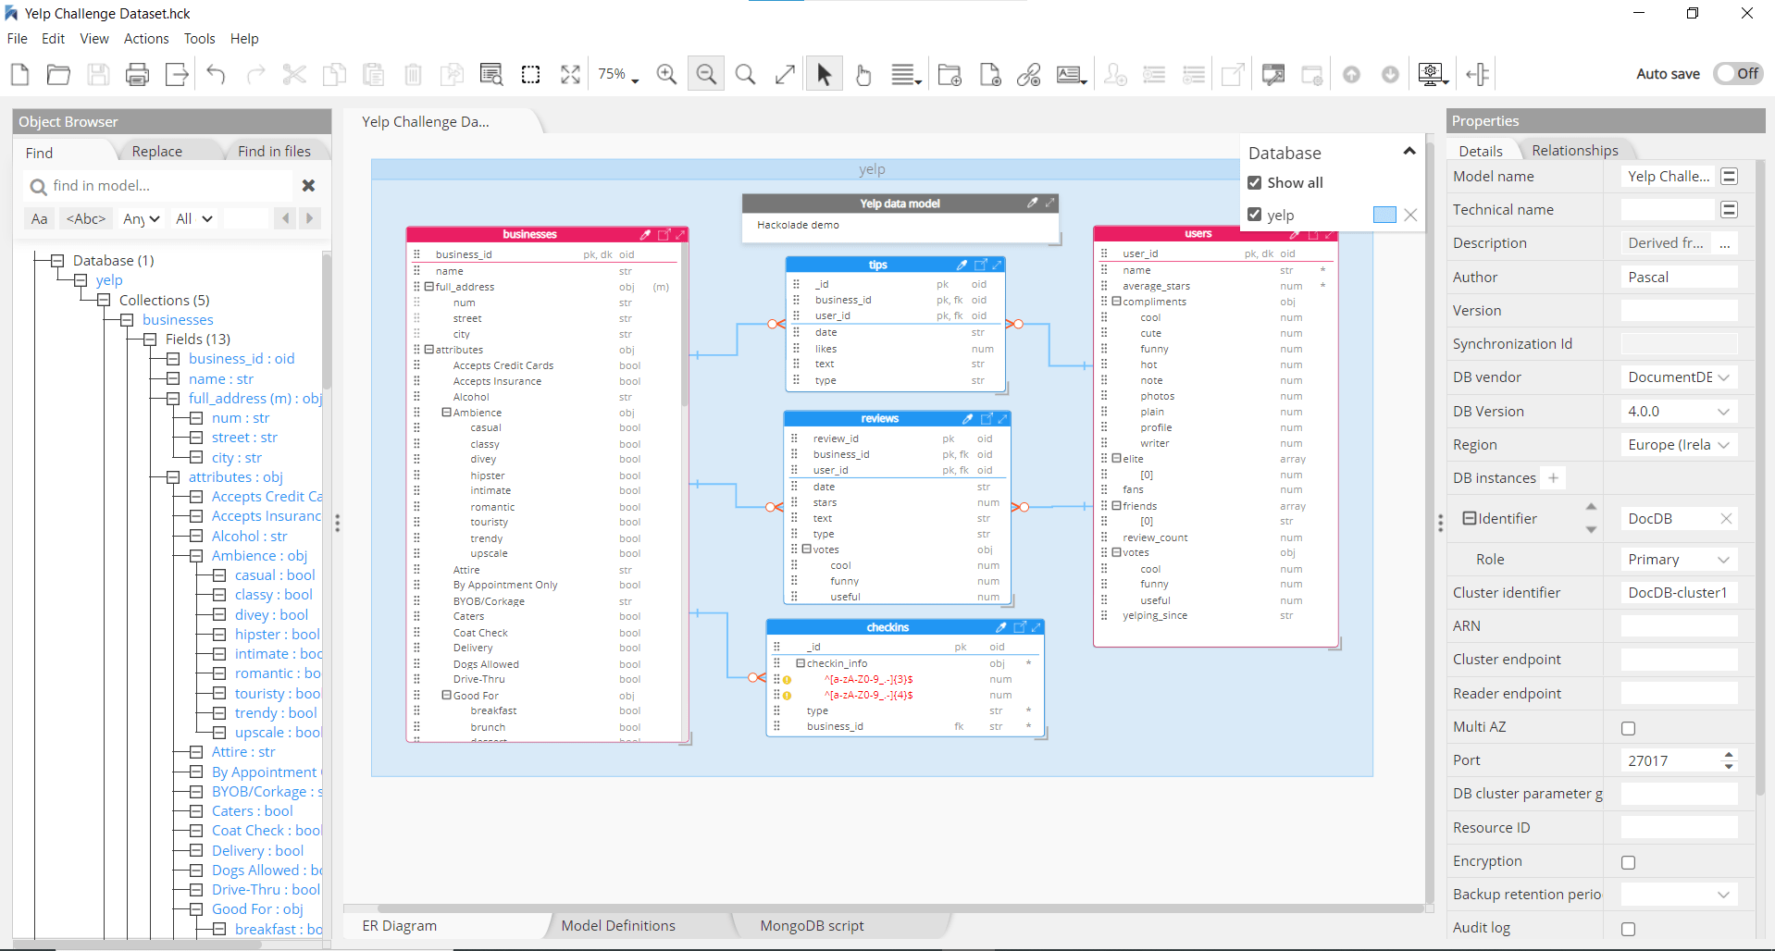The width and height of the screenshot is (1775, 951).
Task: Click the diagonal expand arrow icon
Action: (x=785, y=74)
